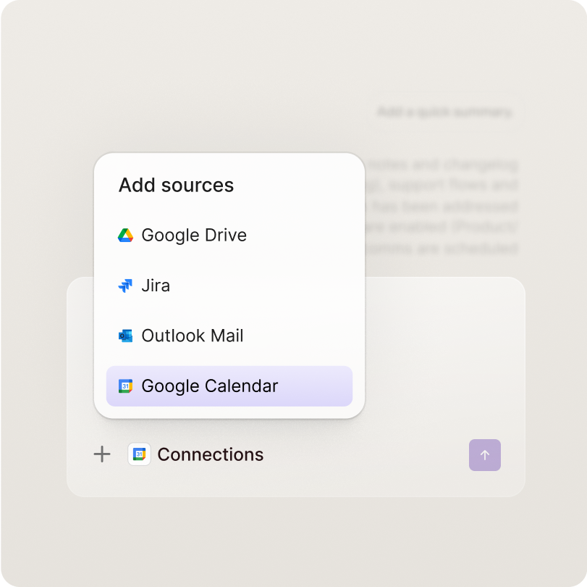Click the Add sources heading

pyautogui.click(x=176, y=186)
